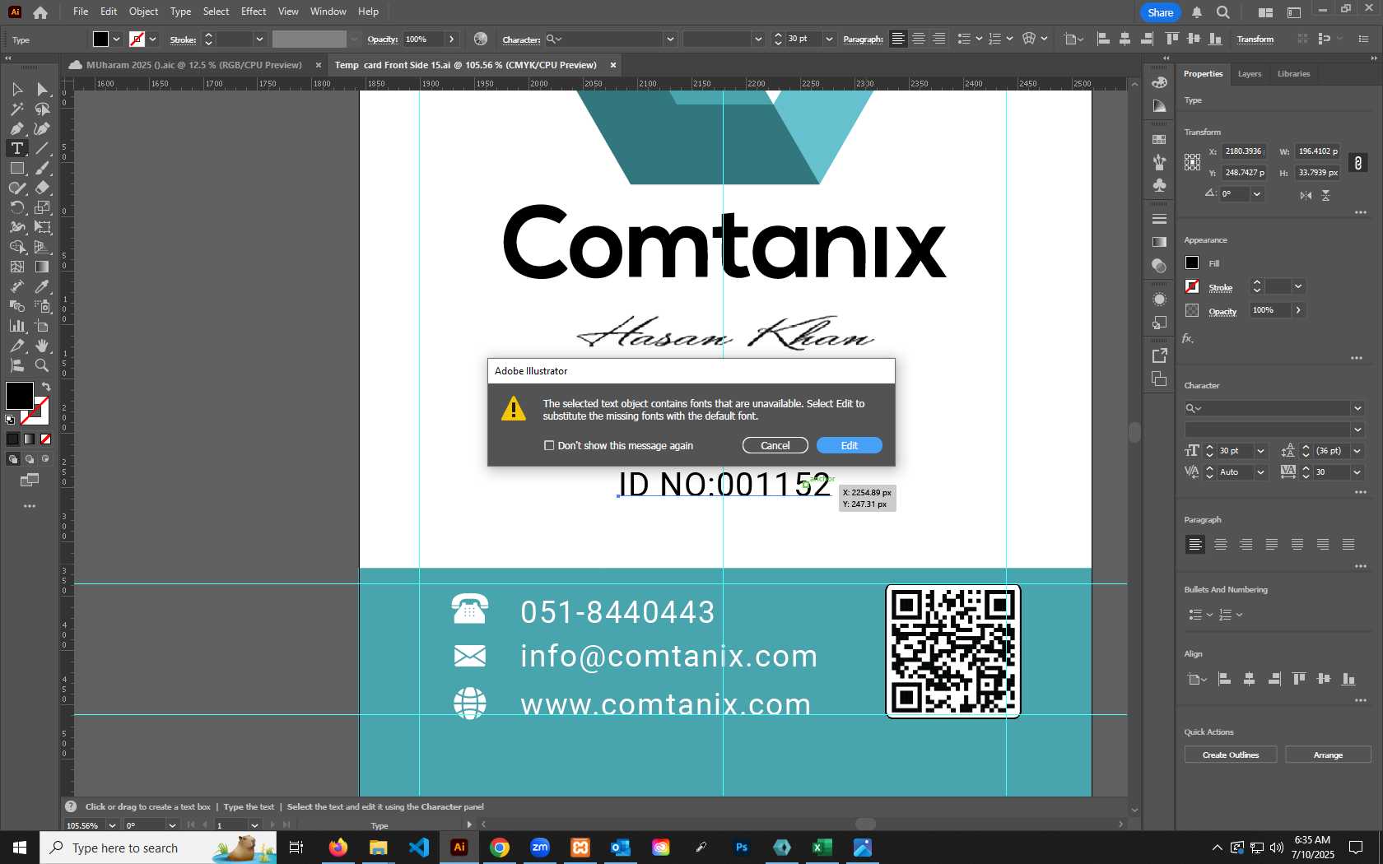This screenshot has height=864, width=1383.
Task: Click Arrange quick action
Action: point(1328,755)
